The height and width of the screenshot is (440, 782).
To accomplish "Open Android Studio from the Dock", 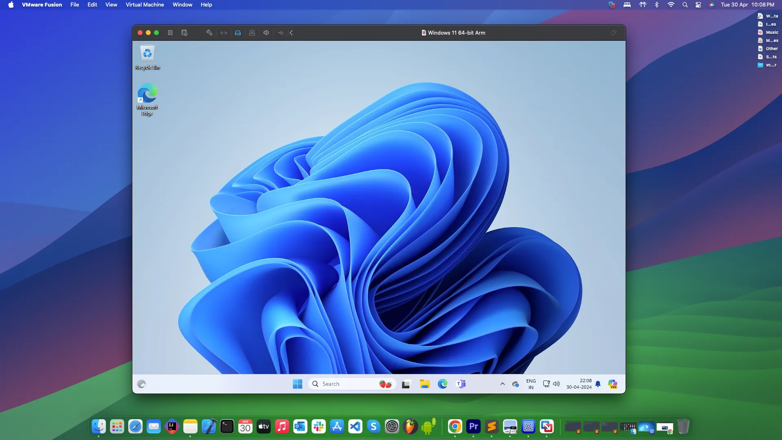I will 428,427.
